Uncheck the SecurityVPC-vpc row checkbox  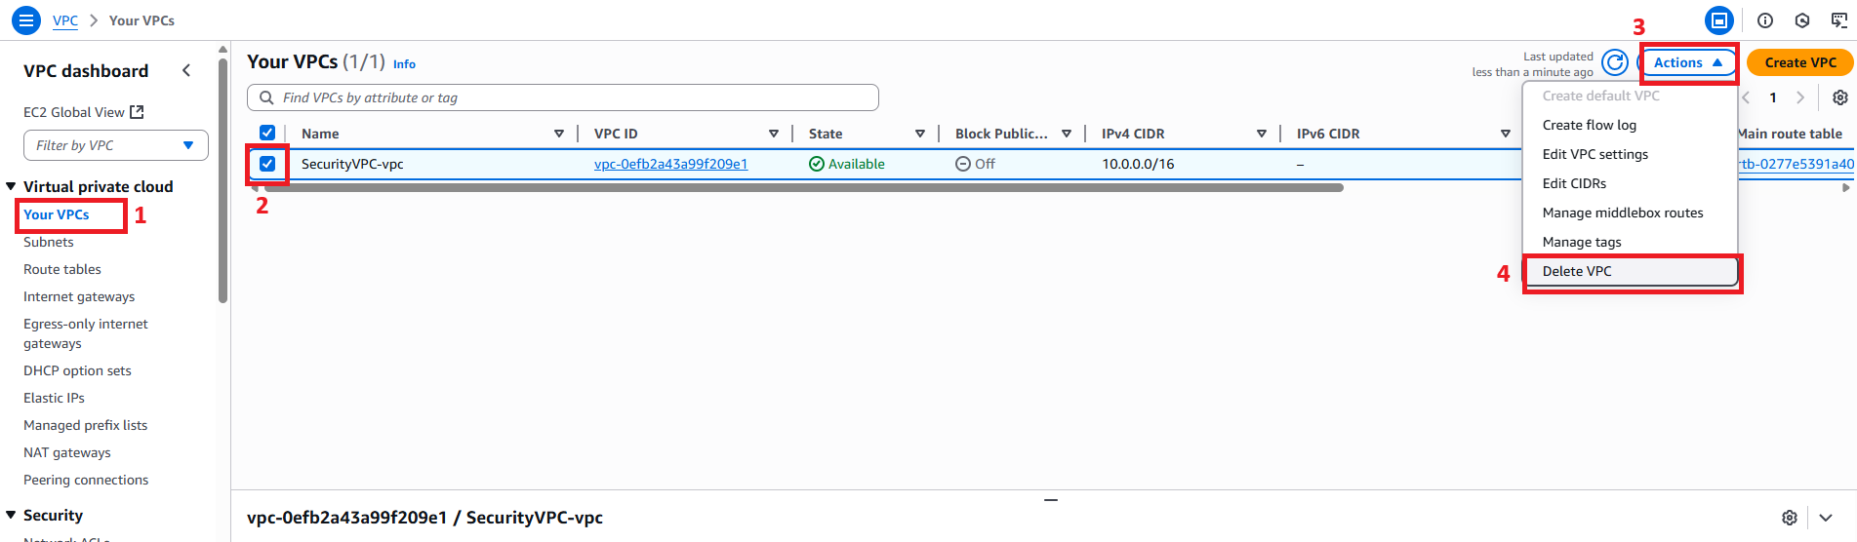(267, 164)
